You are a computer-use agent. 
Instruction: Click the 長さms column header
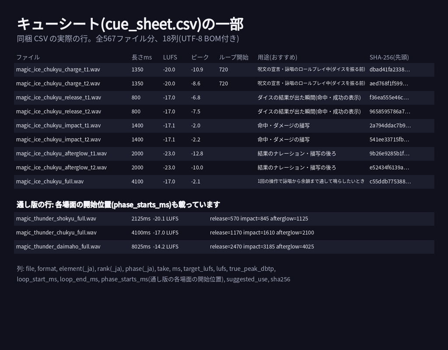(x=142, y=57)
